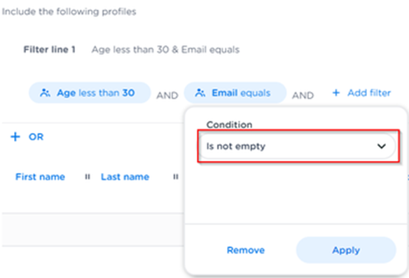The image size is (409, 278).
Task: Apply the email condition
Action: (346, 250)
